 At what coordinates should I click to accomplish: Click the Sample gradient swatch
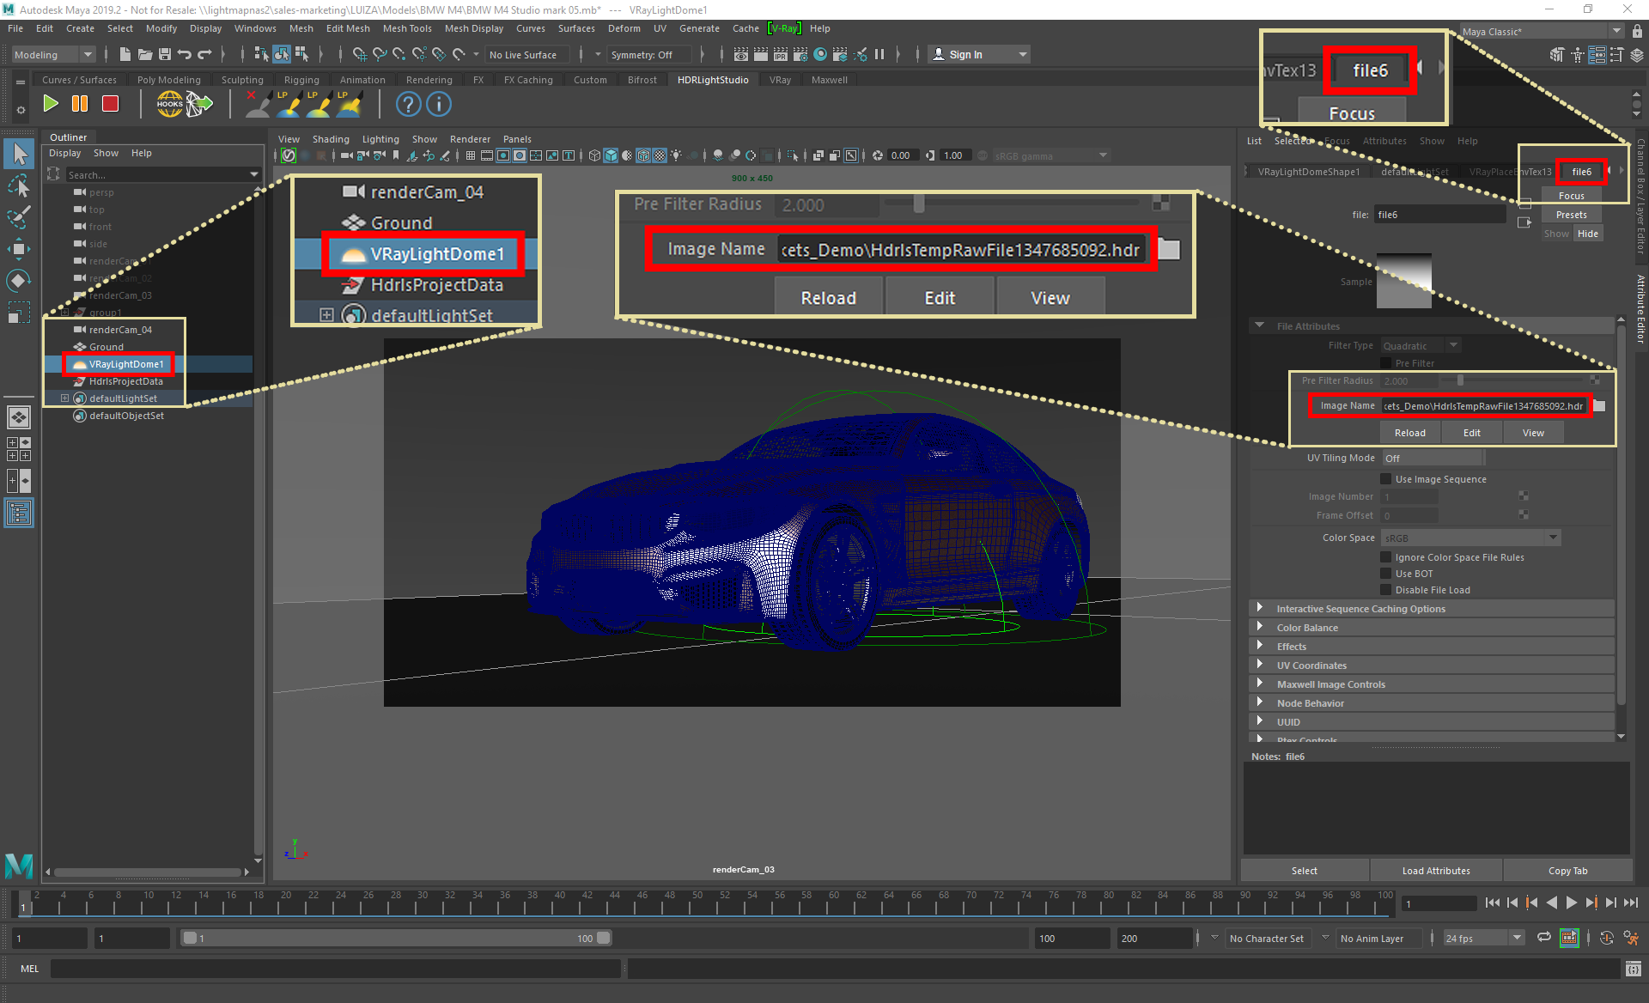click(1403, 281)
